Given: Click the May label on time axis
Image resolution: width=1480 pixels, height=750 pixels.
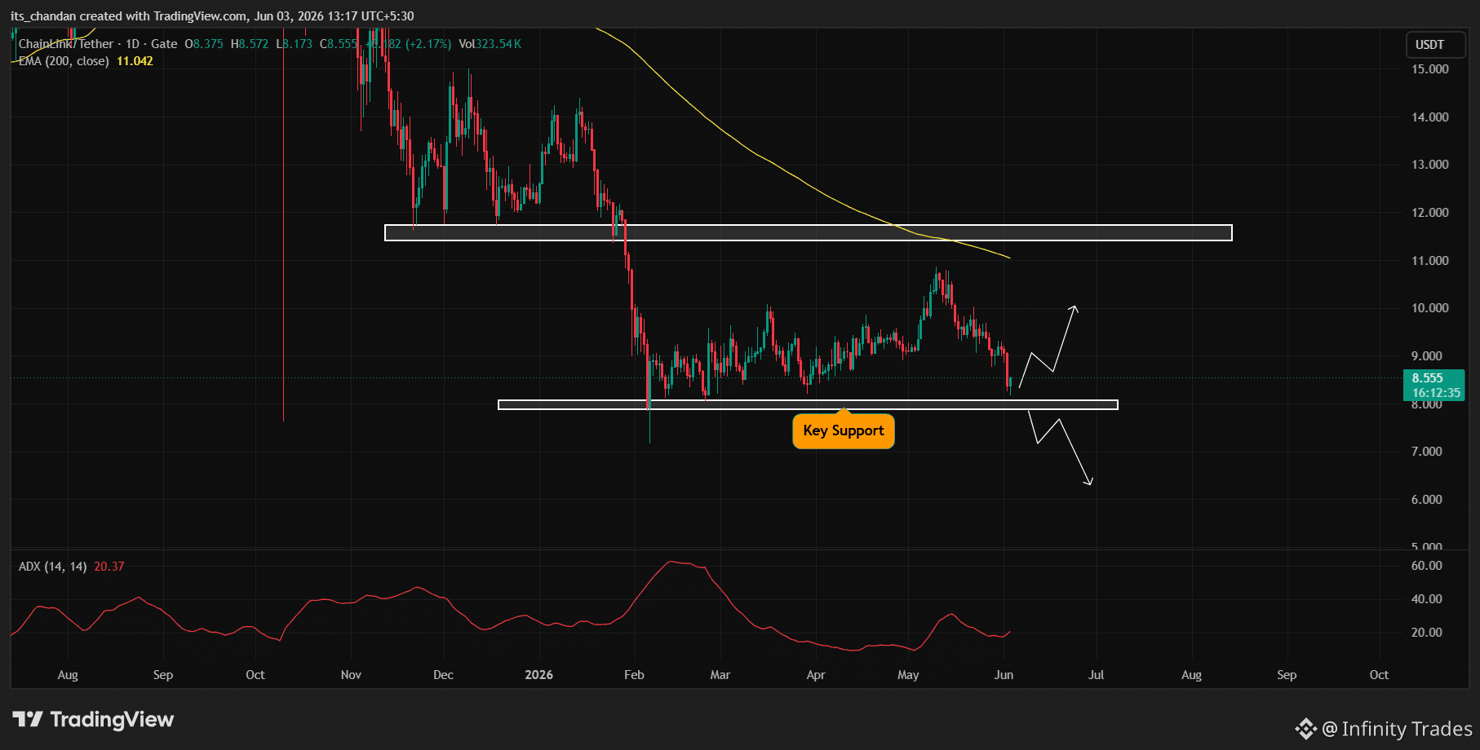Looking at the screenshot, I should click(x=908, y=675).
